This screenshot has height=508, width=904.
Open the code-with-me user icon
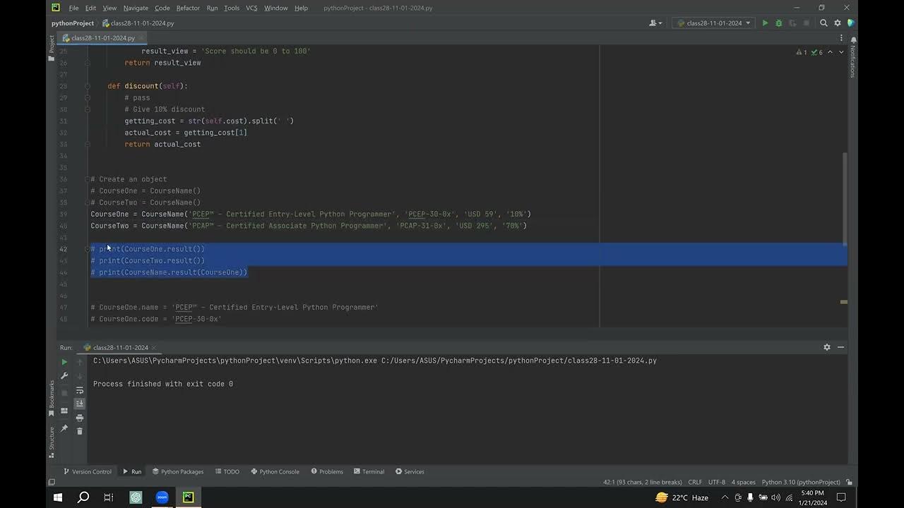click(x=655, y=23)
